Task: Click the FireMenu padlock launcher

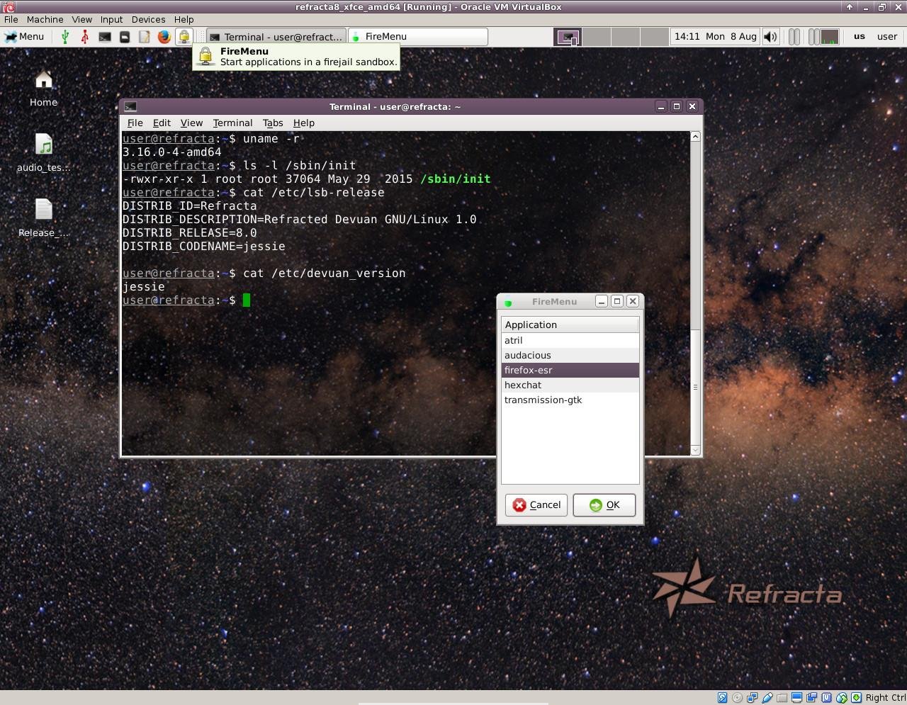Action: pyautogui.click(x=184, y=37)
